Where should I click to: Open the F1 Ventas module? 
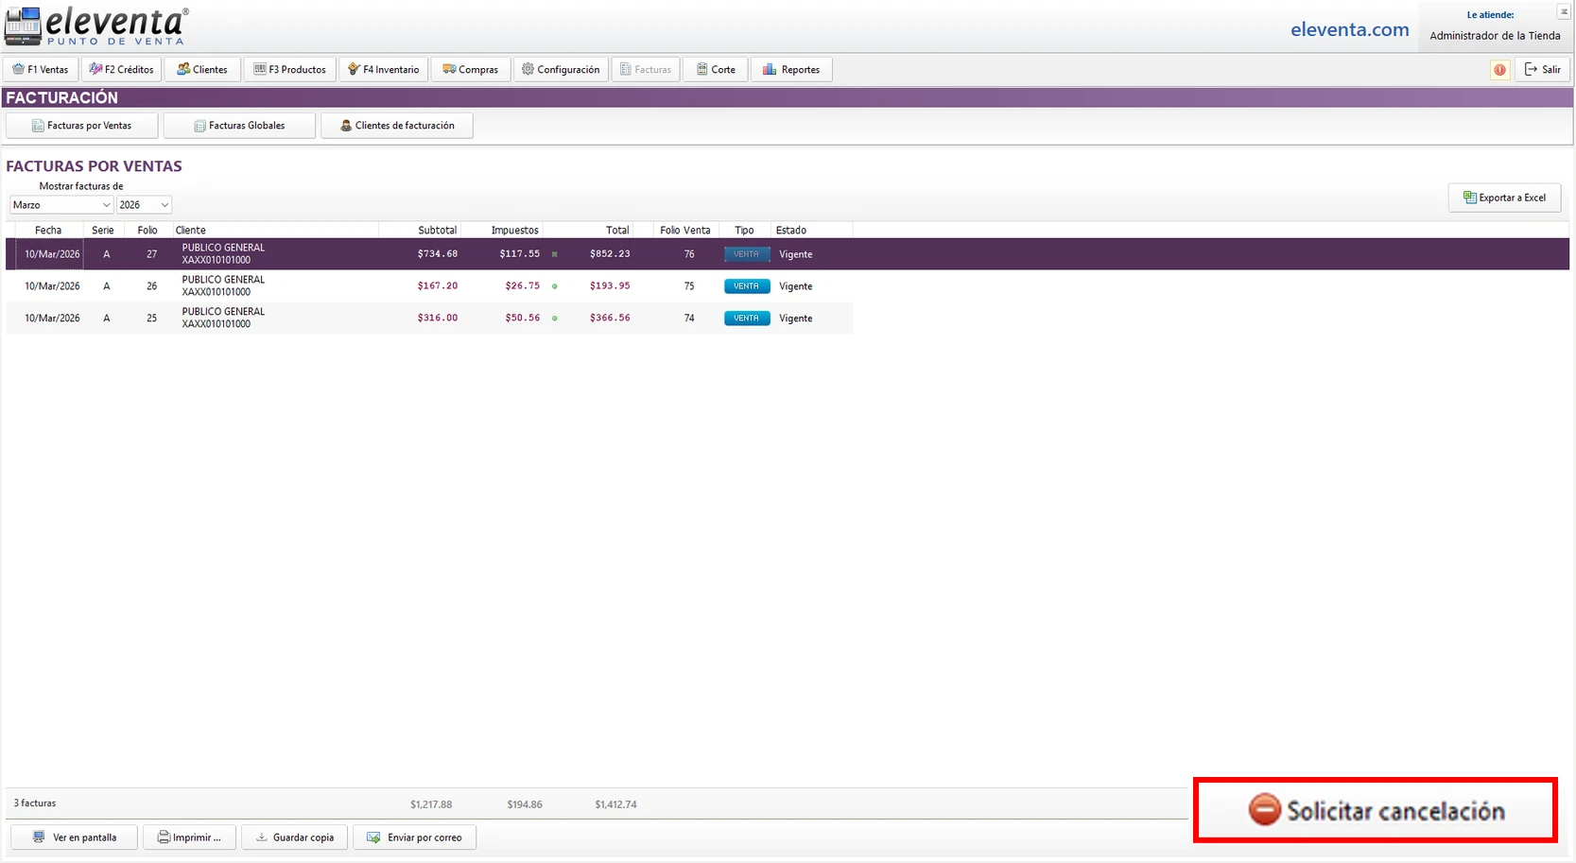point(41,70)
